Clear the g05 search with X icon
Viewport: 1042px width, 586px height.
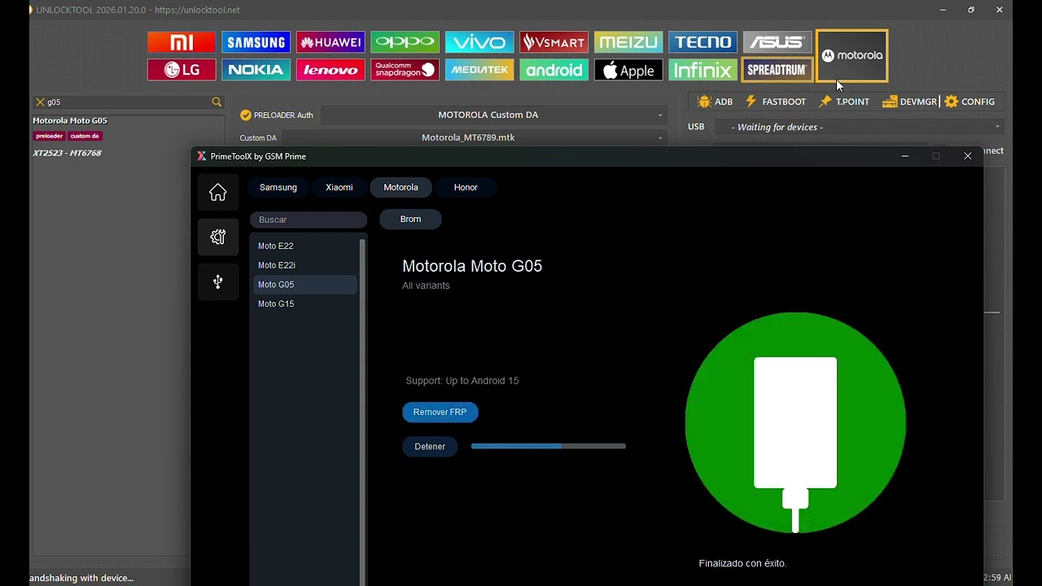click(x=40, y=102)
